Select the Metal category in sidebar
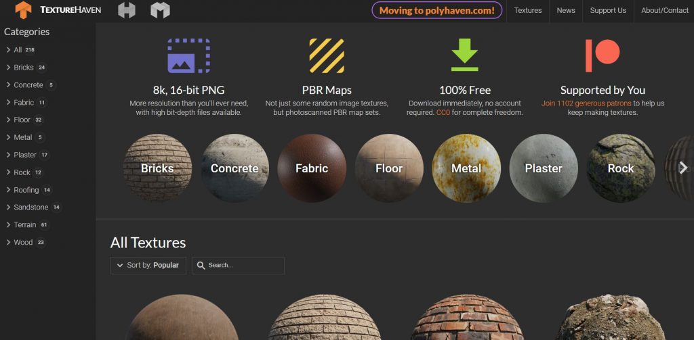This screenshot has width=694, height=340. (25, 137)
